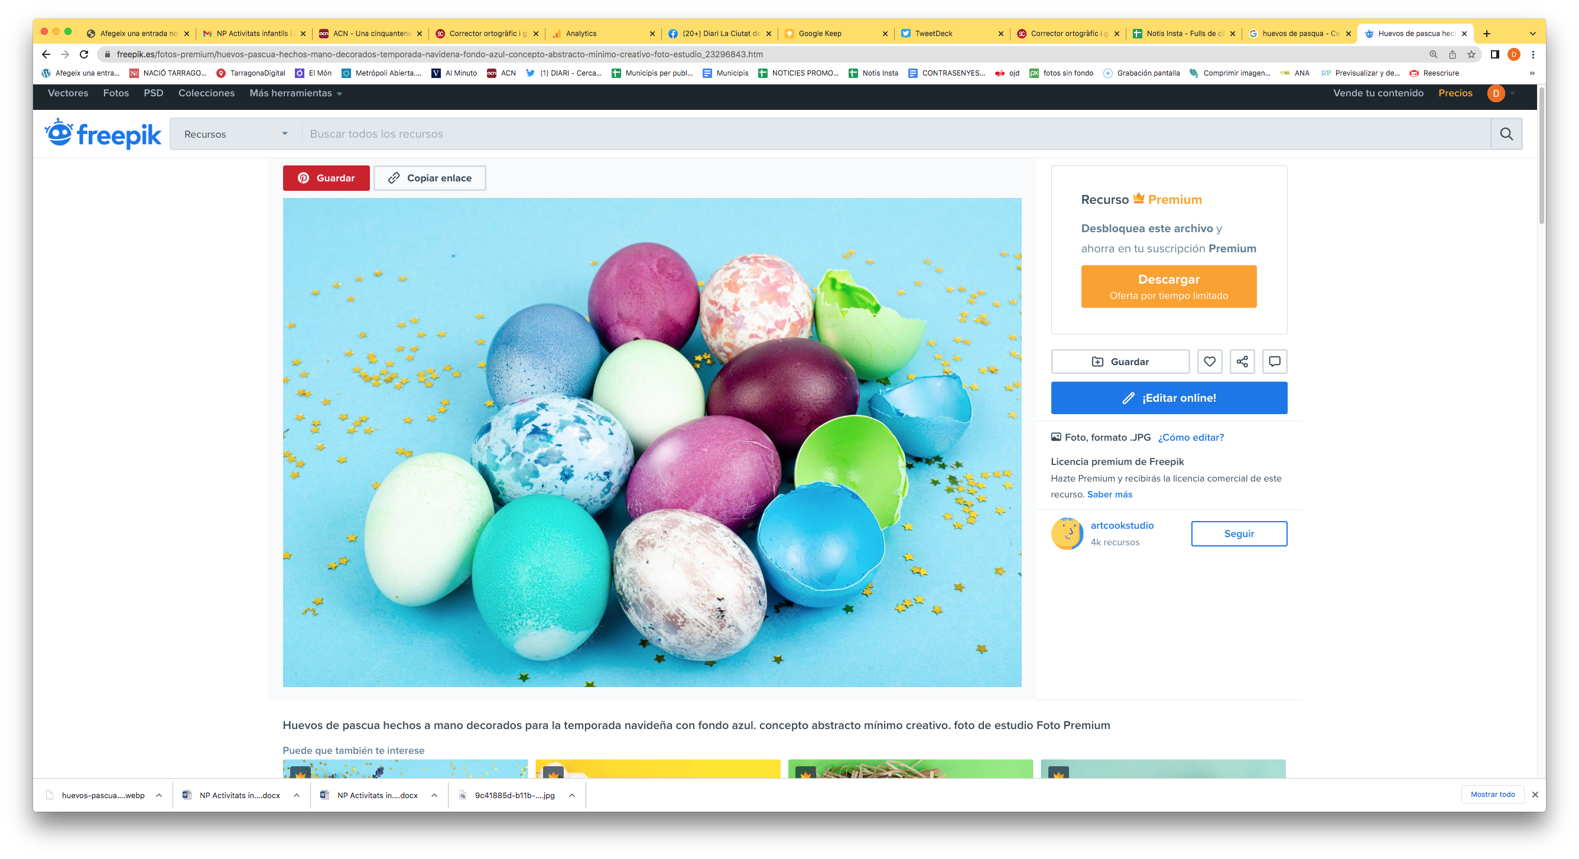1579x859 pixels.
Task: Click the browser reload icon
Action: [x=84, y=54]
